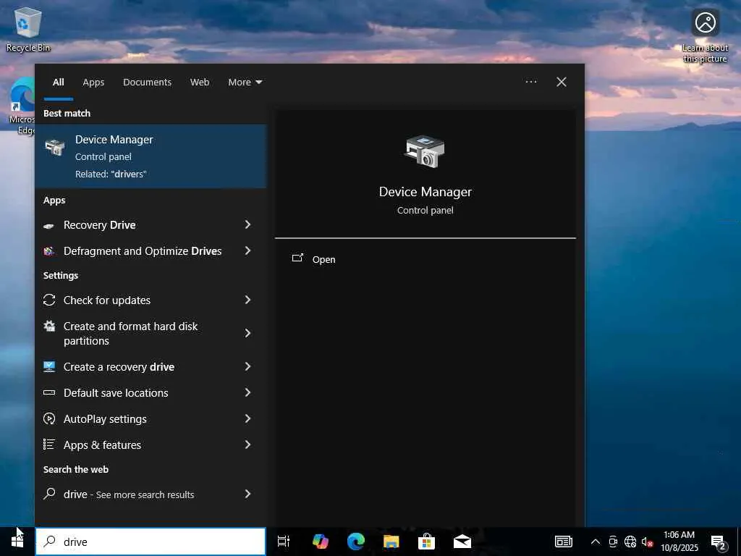
Task: Click the web search magnifier icon beside drive
Action: (49, 494)
